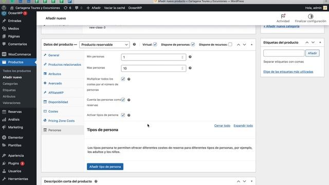The image size is (329, 185).
Task: Click the product tags input field
Action: click(284, 53)
